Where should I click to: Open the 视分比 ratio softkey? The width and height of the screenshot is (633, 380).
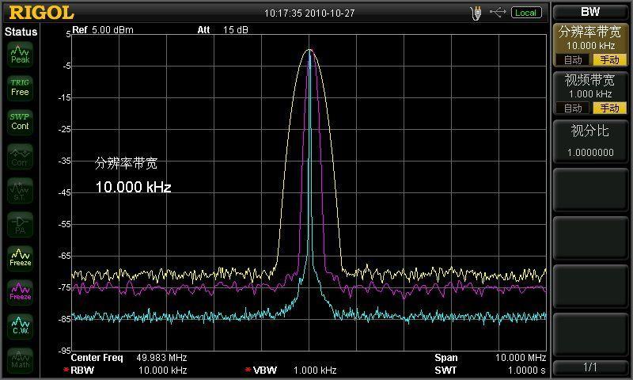[590, 142]
